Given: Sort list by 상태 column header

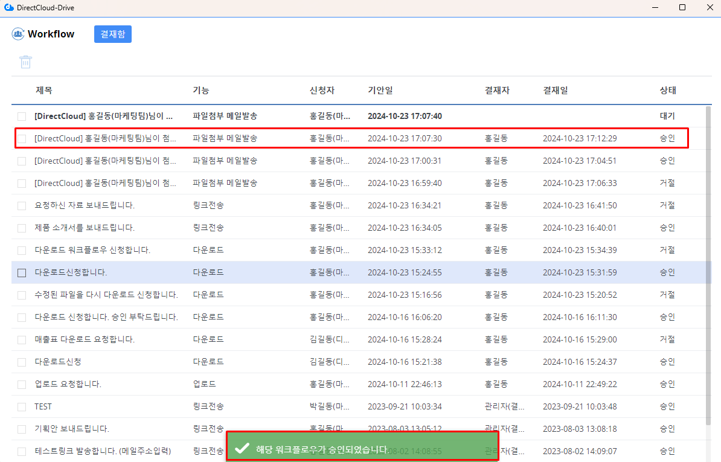Looking at the screenshot, I should 667,91.
